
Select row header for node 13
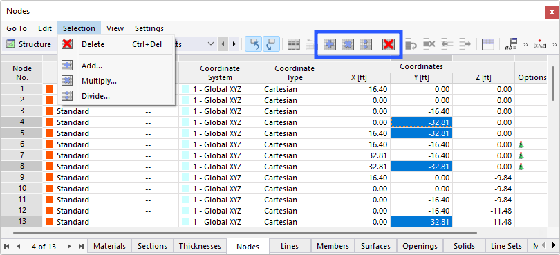tap(22, 221)
